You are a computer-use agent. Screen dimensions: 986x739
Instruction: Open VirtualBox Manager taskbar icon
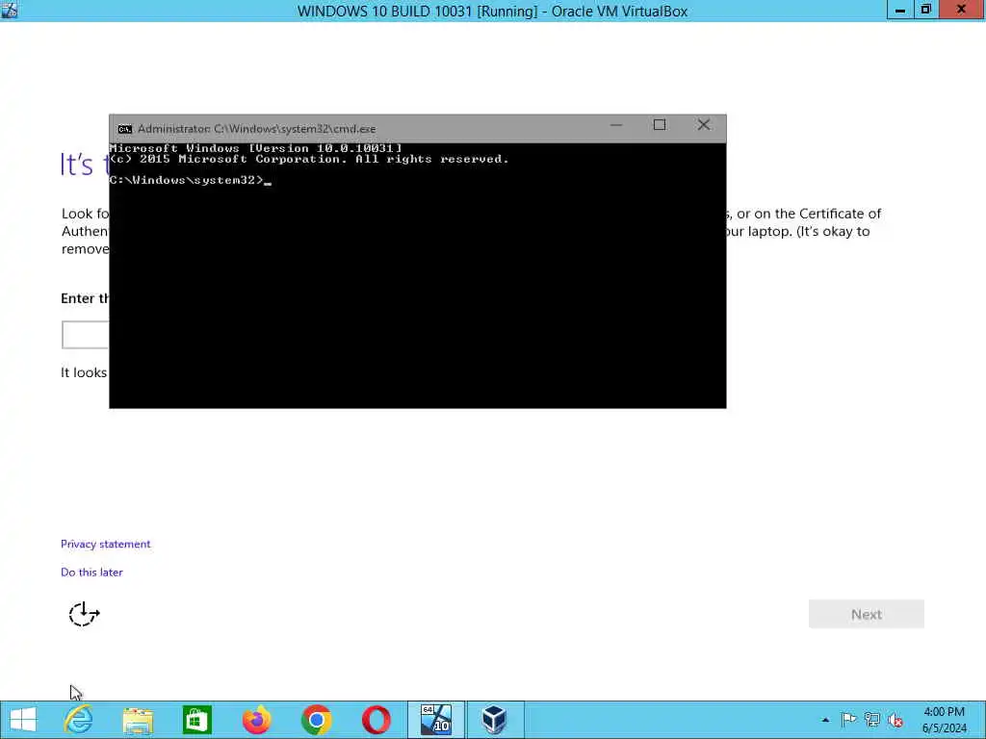coord(494,720)
